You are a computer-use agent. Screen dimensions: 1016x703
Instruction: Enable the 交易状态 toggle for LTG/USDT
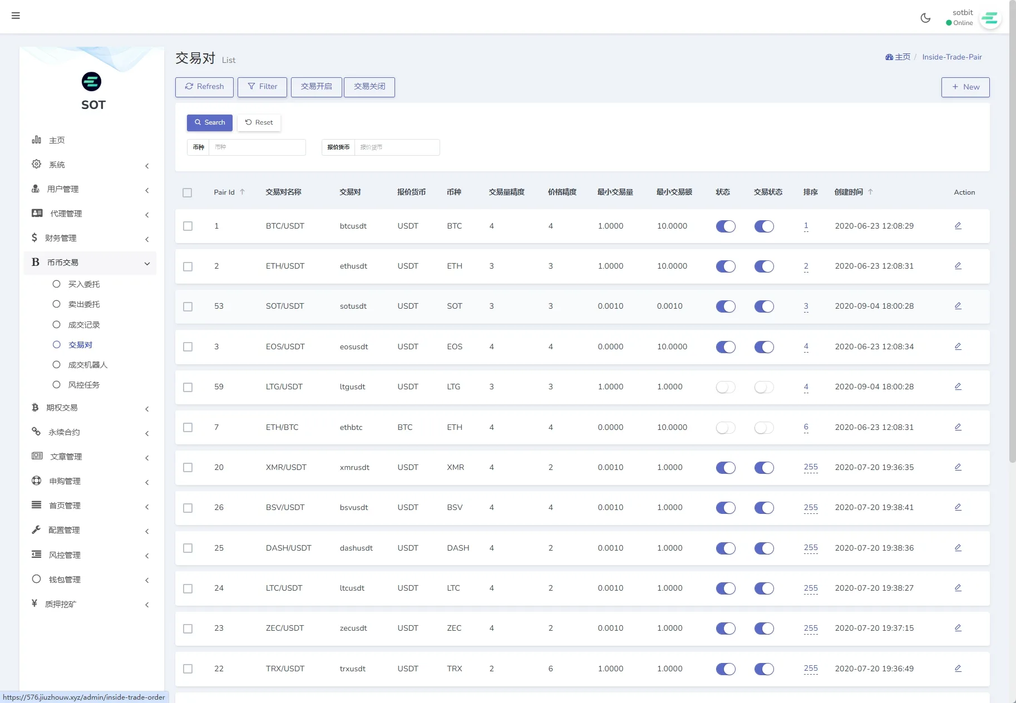764,387
